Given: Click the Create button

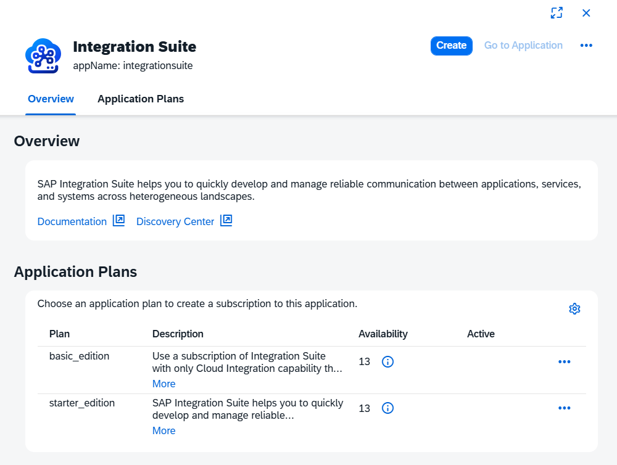Looking at the screenshot, I should click(x=452, y=46).
